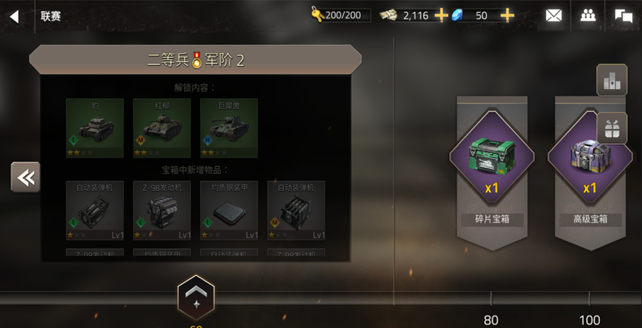Open the Z-98发动机 item card
This screenshot has width=642, height=328.
(x=162, y=210)
